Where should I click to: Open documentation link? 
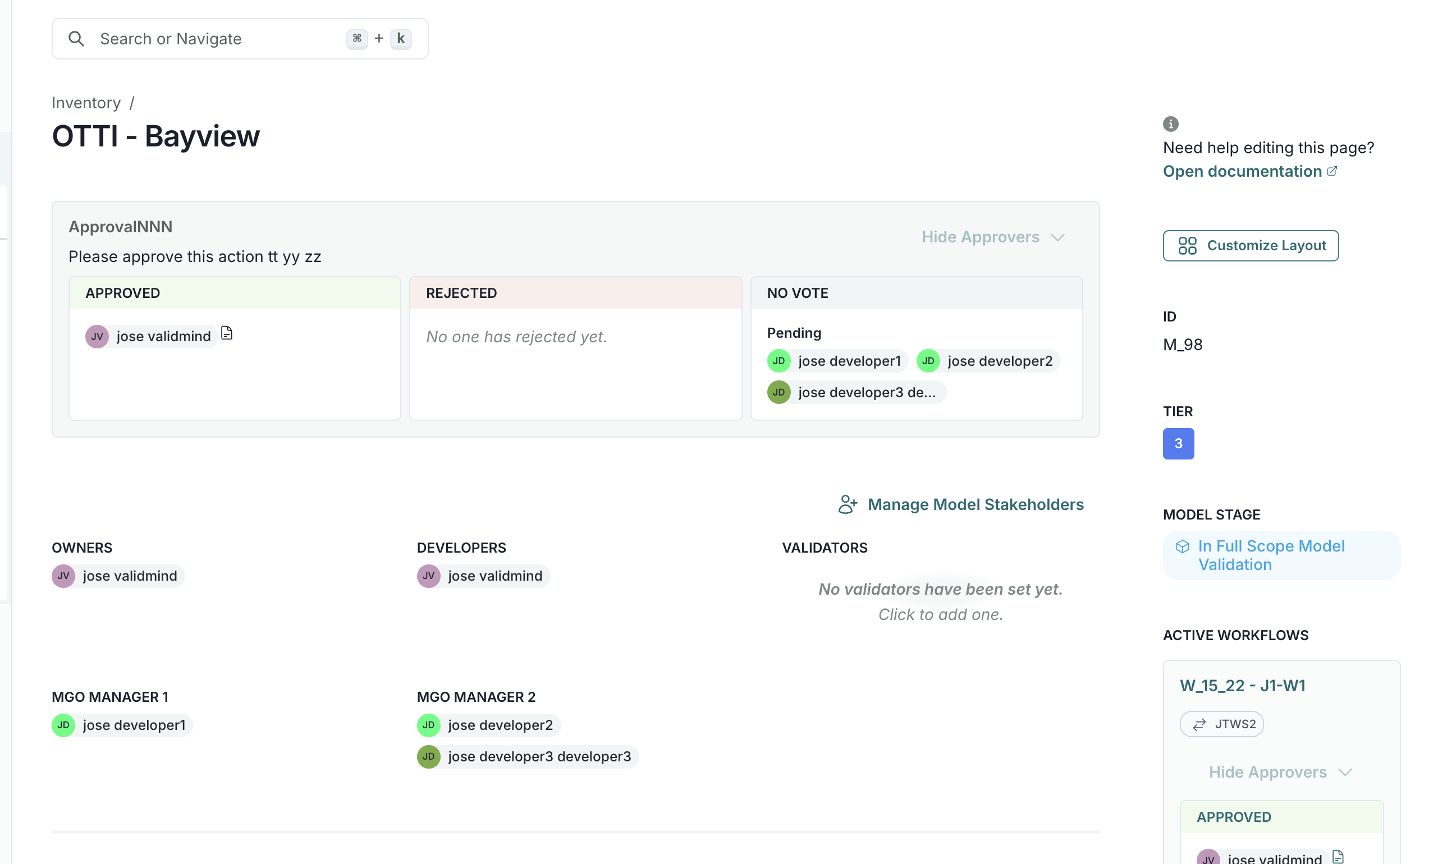point(1241,171)
